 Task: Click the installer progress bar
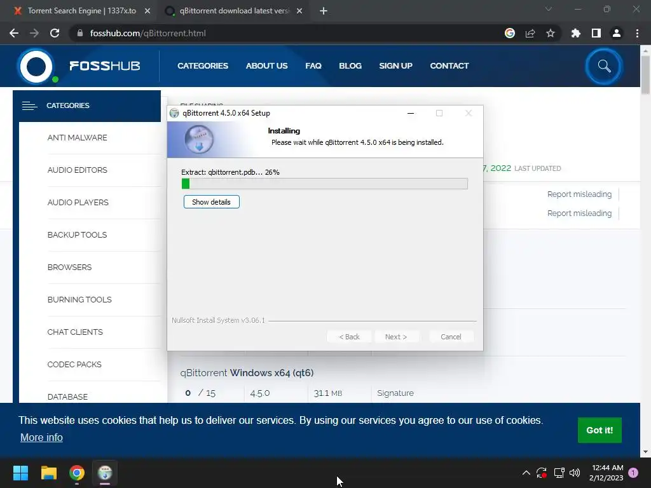pyautogui.click(x=325, y=184)
